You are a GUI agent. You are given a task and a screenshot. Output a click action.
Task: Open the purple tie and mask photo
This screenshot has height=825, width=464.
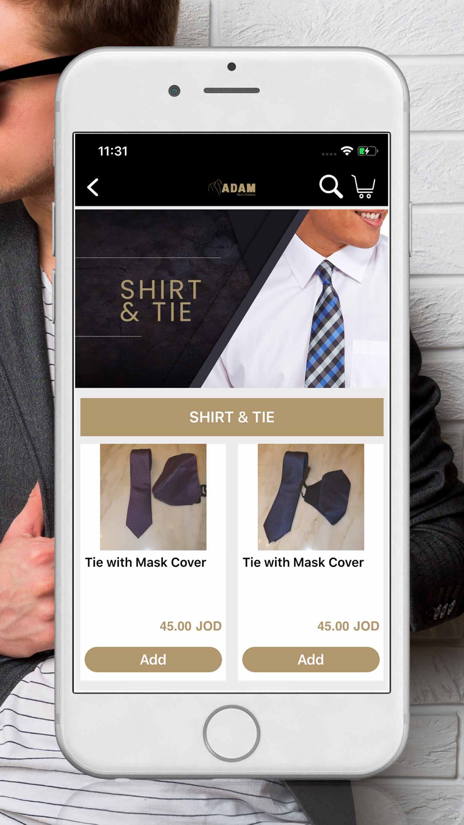[x=153, y=497]
